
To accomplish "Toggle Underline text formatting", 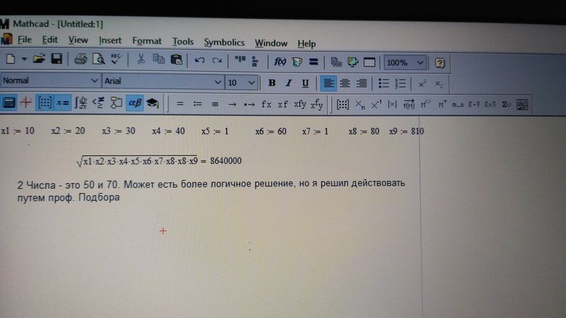I will [305, 83].
